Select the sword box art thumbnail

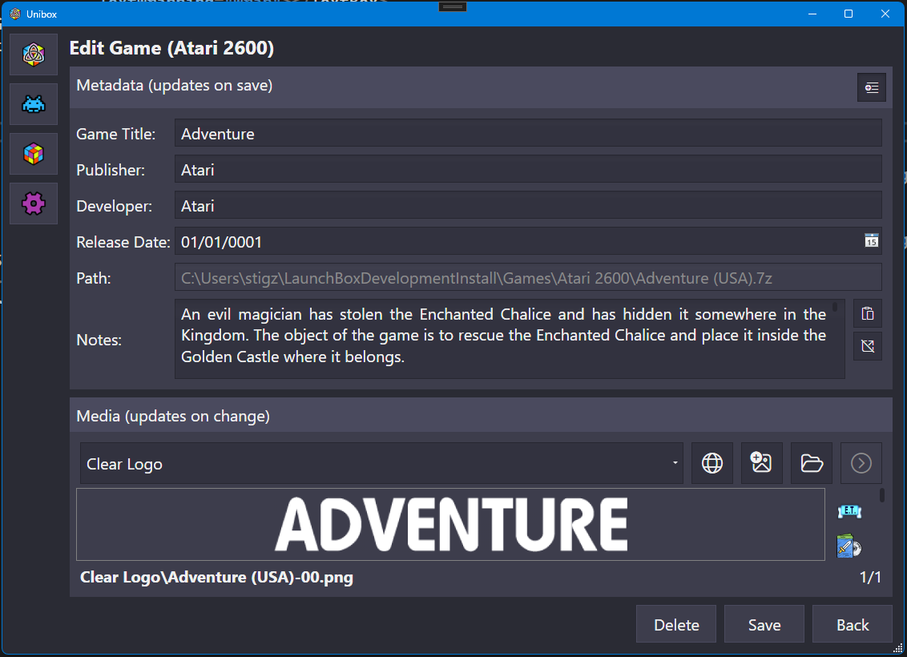(x=849, y=546)
